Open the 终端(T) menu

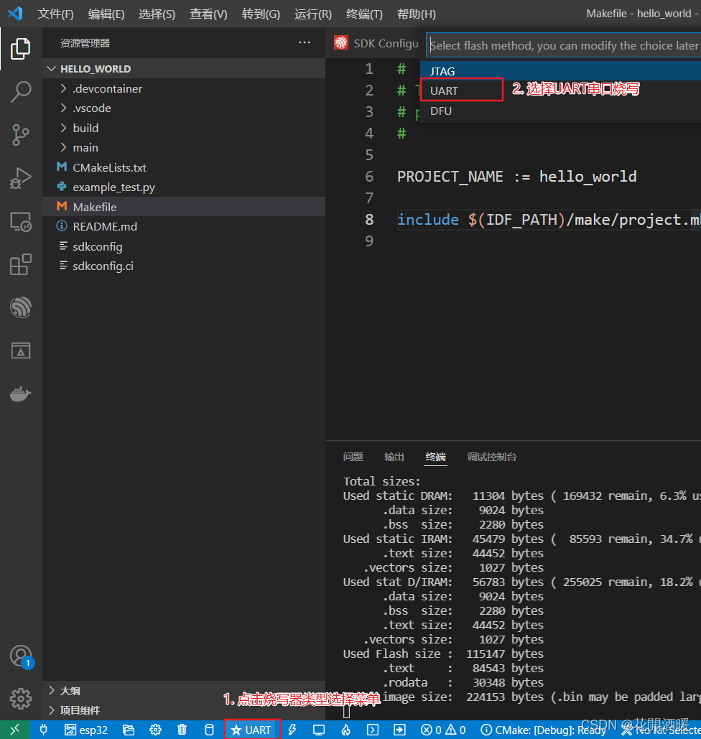pyautogui.click(x=364, y=14)
